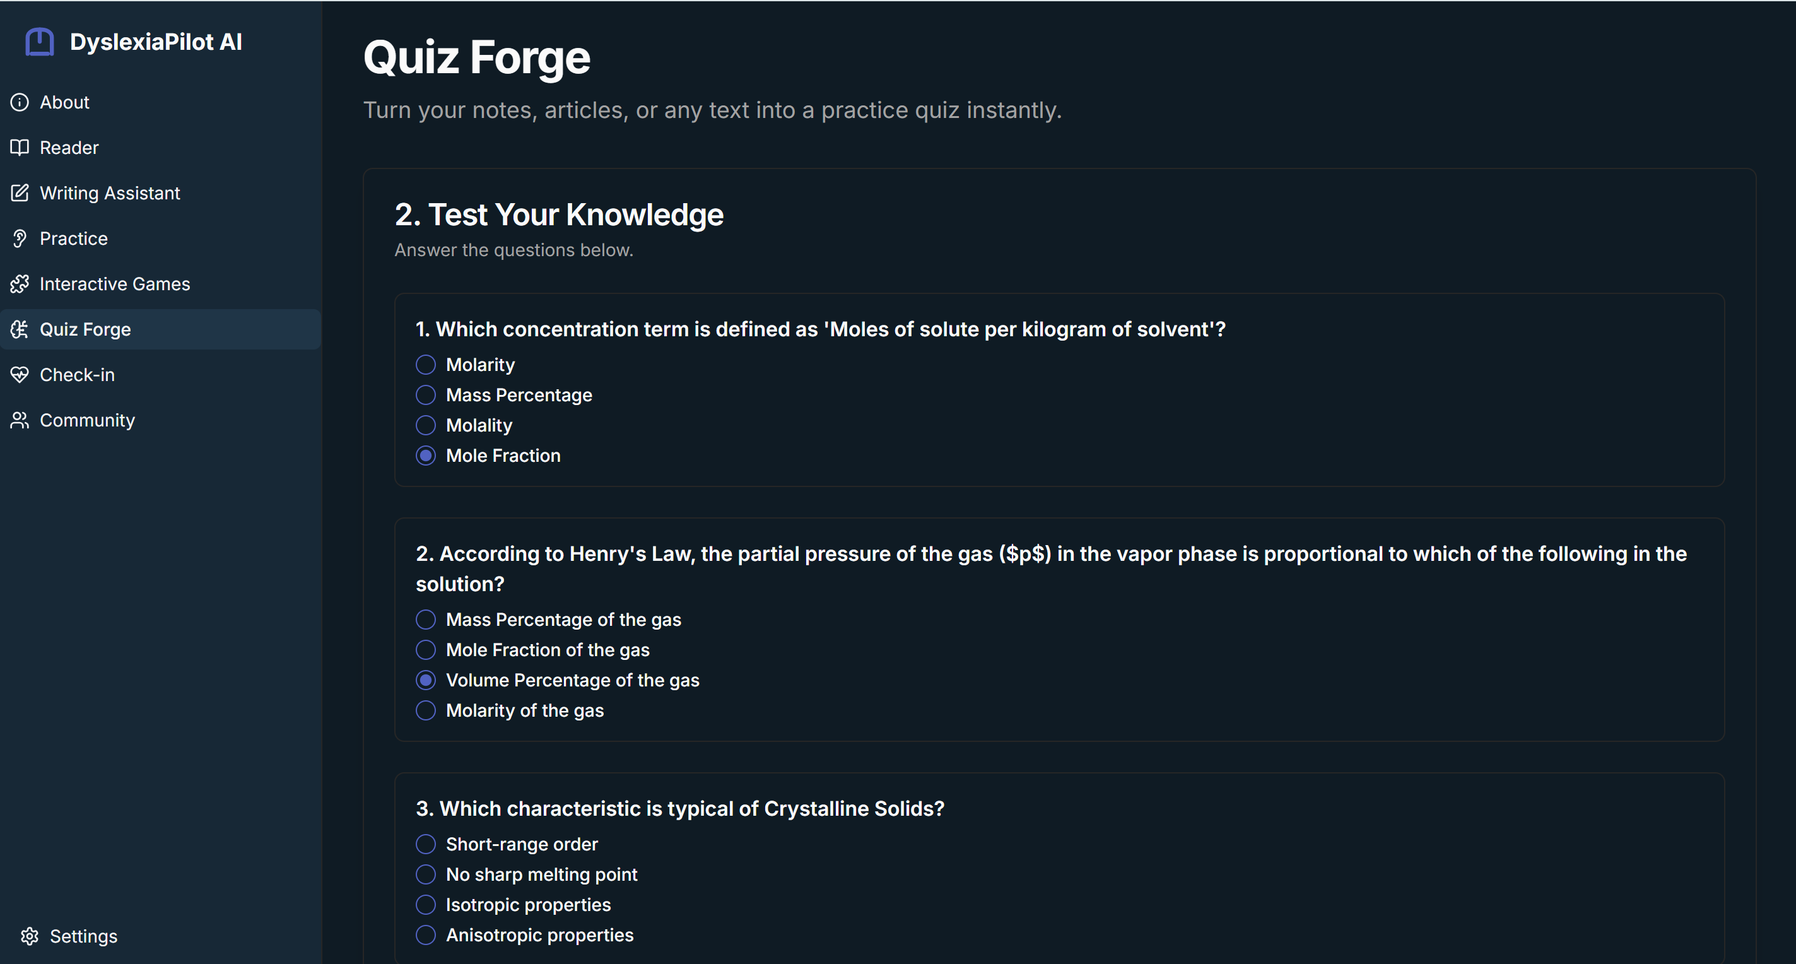Screen dimensions: 1796x964
Task: Navigate to Interactive Games section
Action: click(114, 284)
